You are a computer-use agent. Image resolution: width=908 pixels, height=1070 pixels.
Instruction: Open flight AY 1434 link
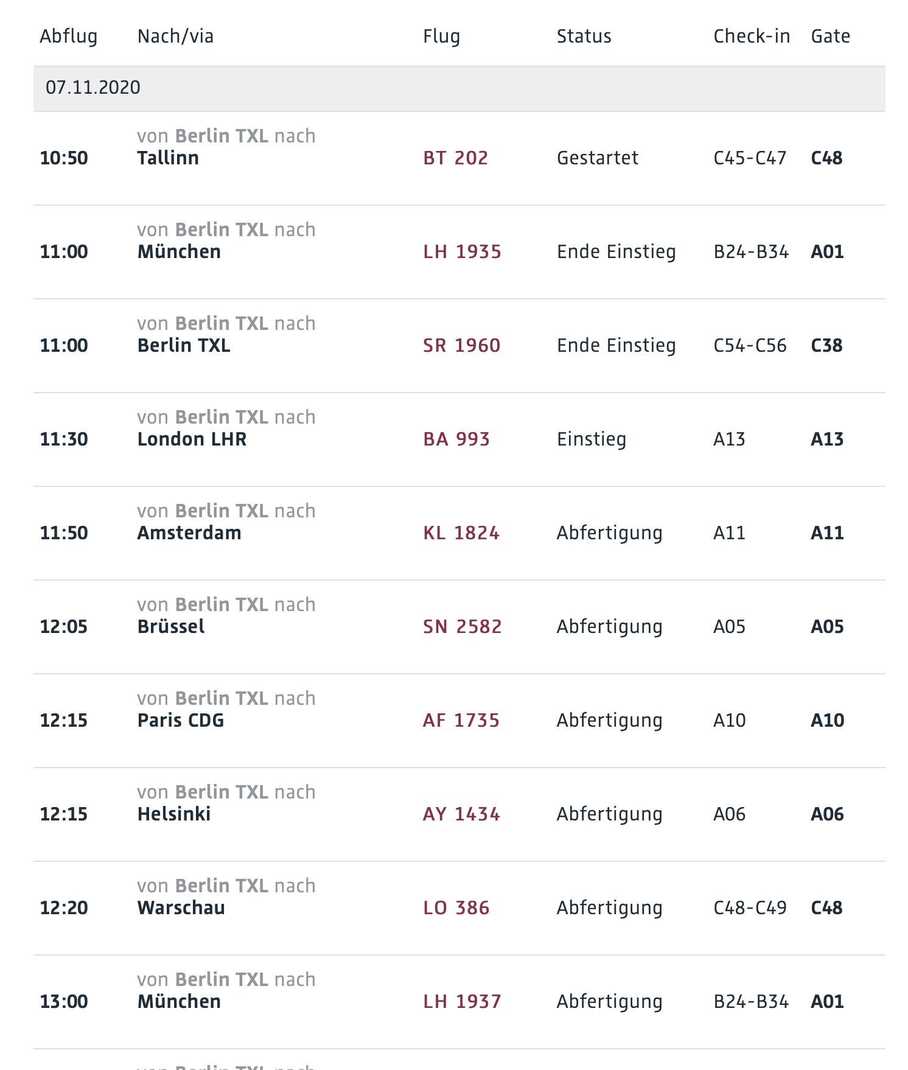pos(461,814)
